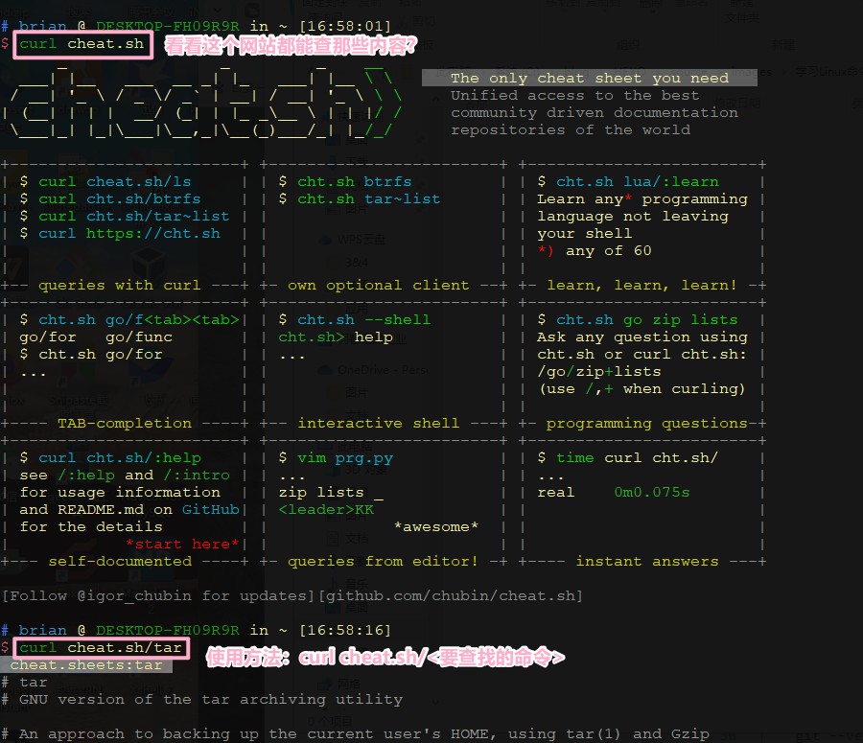
Task: Open the 'https://cht.sh' URL in the curl example
Action: pos(153,233)
